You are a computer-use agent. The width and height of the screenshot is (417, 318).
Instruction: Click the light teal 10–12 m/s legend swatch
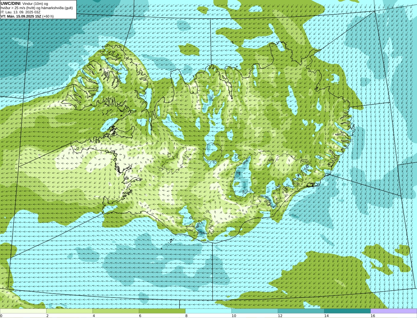click(x=255, y=311)
